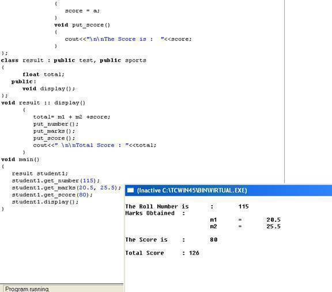Screen dimensions: 332x292
Task: Click the 'float total;' declaration
Action: click(x=43, y=74)
